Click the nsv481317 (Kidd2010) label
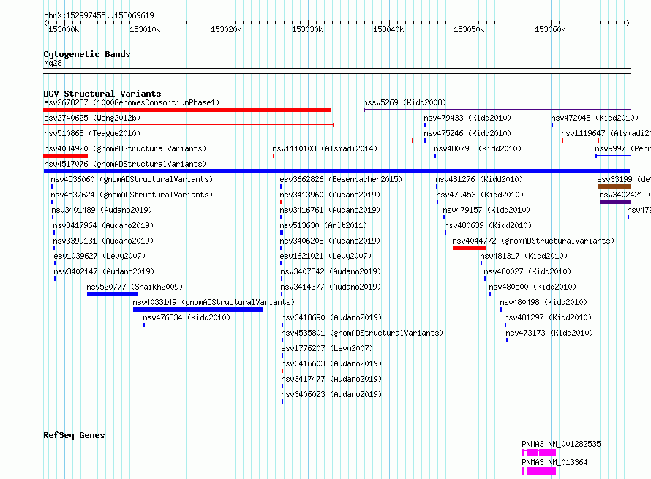Viewport: 651px width, 479px height. click(x=524, y=256)
